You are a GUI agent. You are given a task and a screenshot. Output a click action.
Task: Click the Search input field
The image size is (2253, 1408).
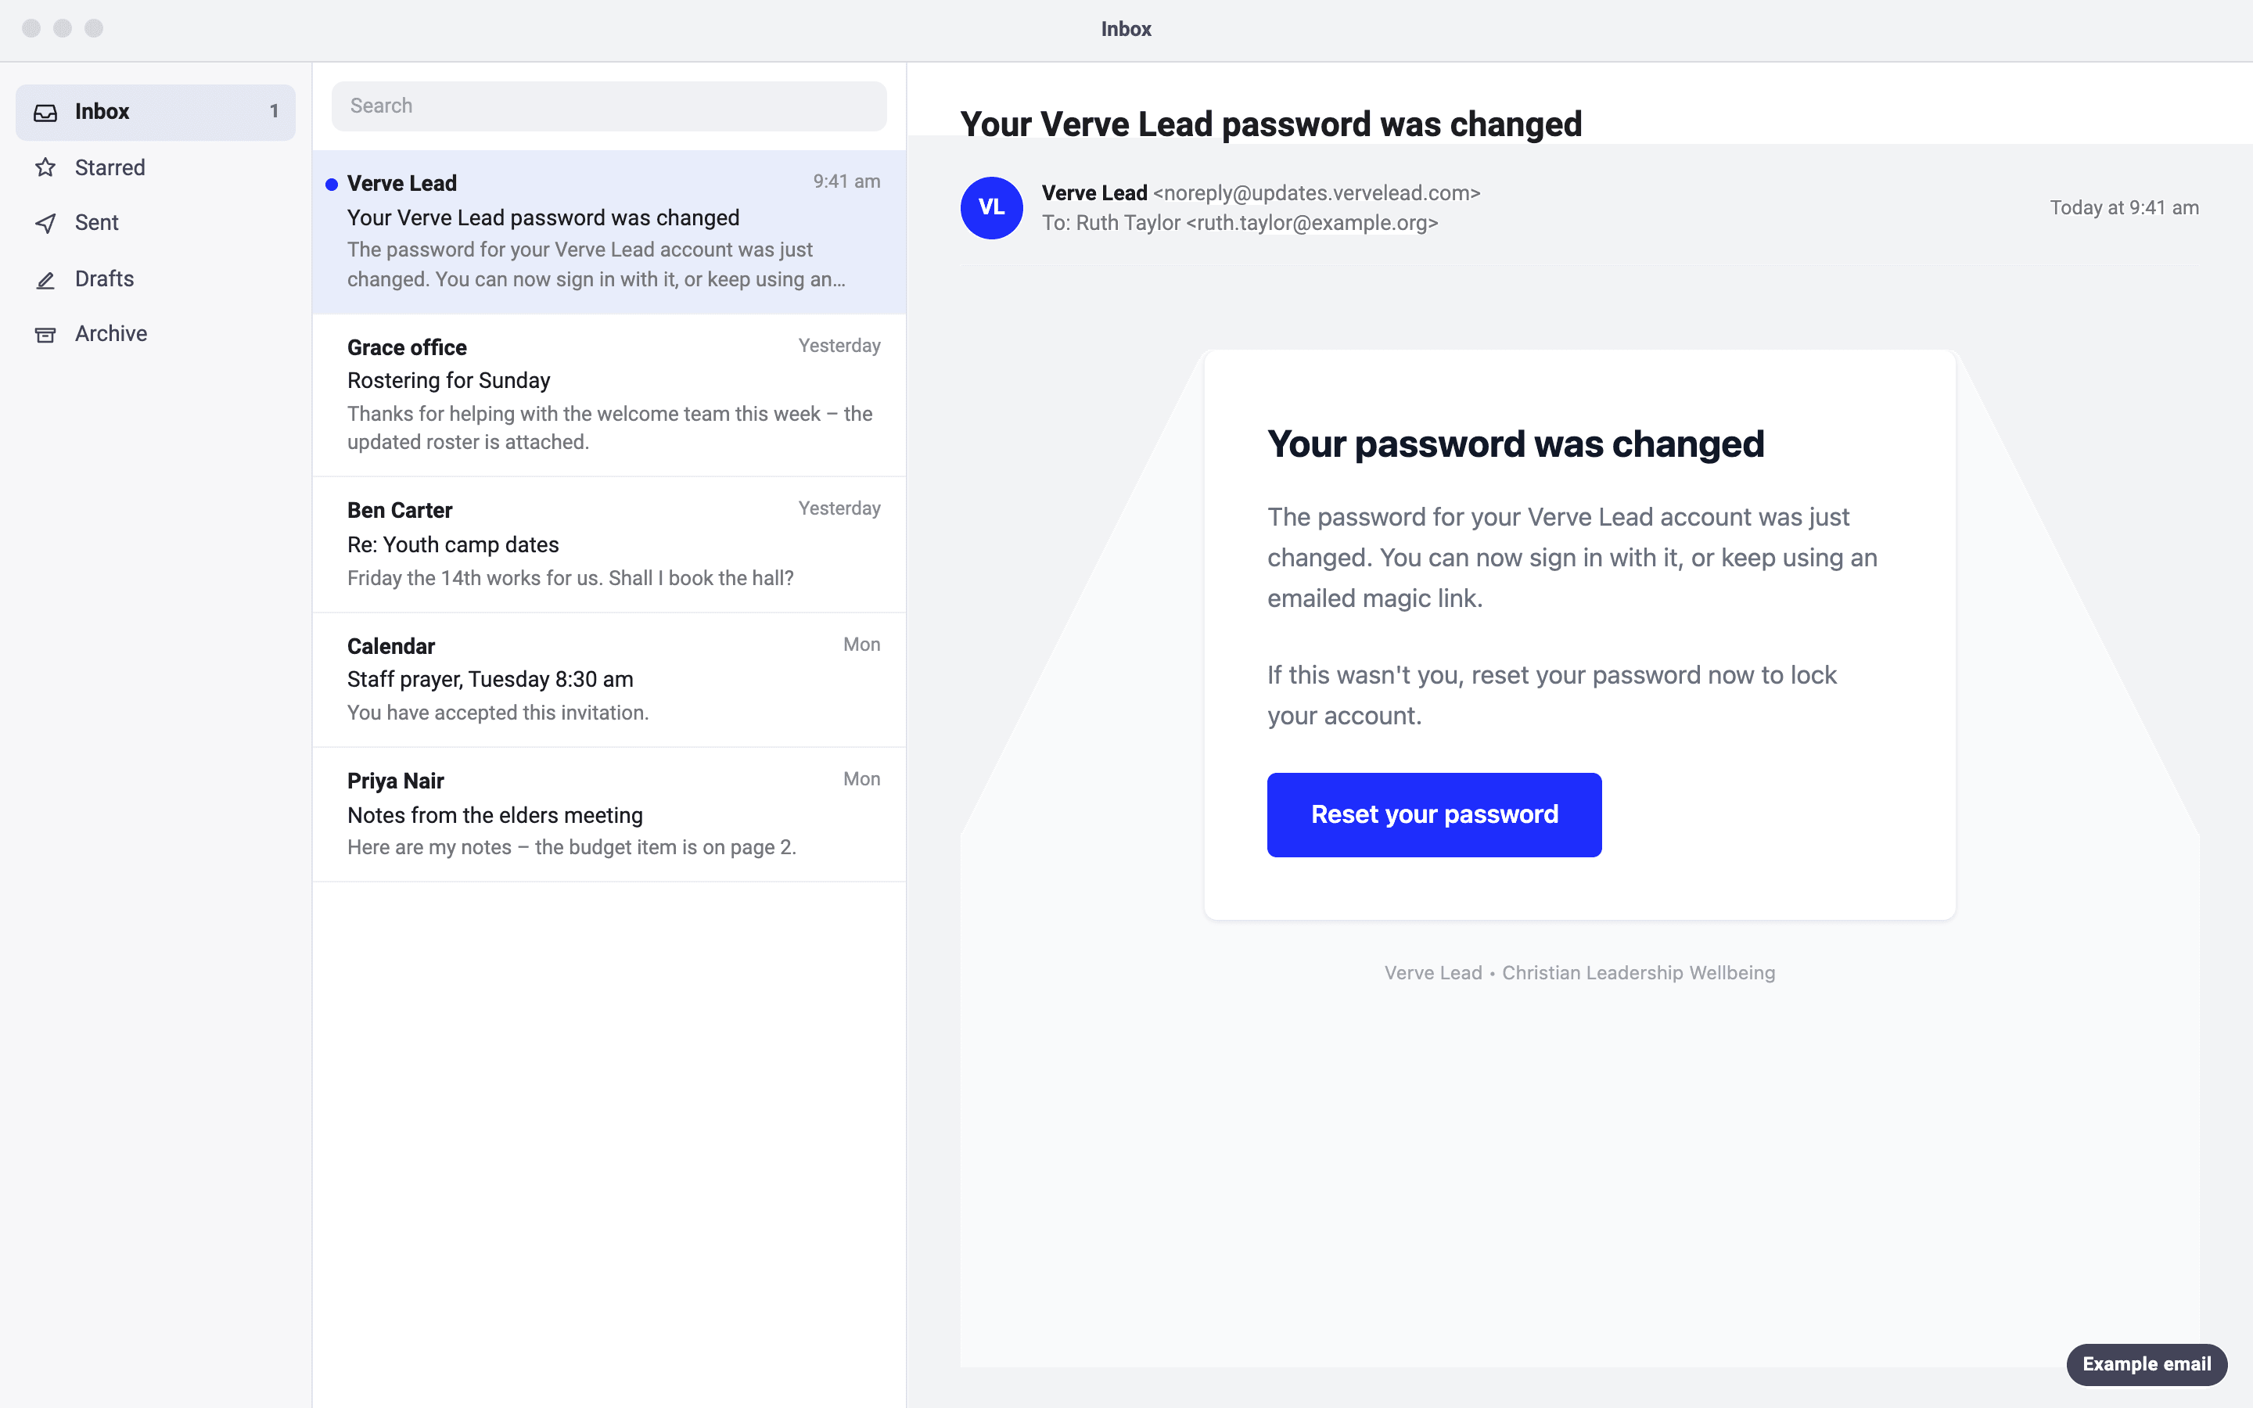click(x=609, y=106)
